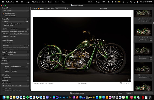Expand the Filters section
The image size is (154, 100).
coord(1,58)
